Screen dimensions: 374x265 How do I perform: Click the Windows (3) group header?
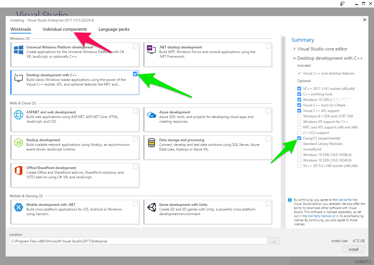coord(20,39)
